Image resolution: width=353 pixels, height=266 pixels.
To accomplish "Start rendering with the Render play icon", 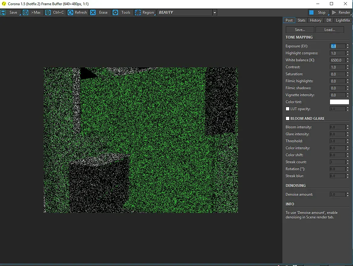I will click(x=334, y=12).
